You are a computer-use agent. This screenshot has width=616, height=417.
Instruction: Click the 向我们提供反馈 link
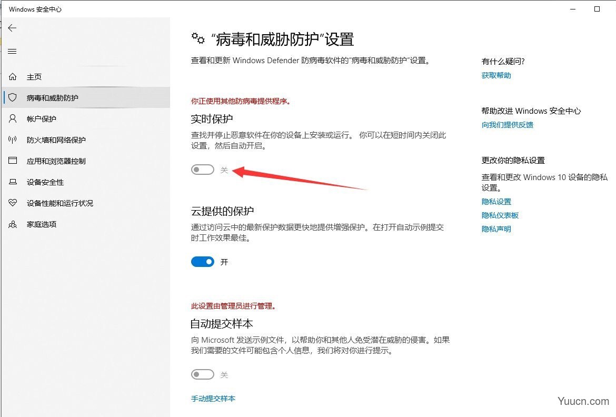(507, 125)
